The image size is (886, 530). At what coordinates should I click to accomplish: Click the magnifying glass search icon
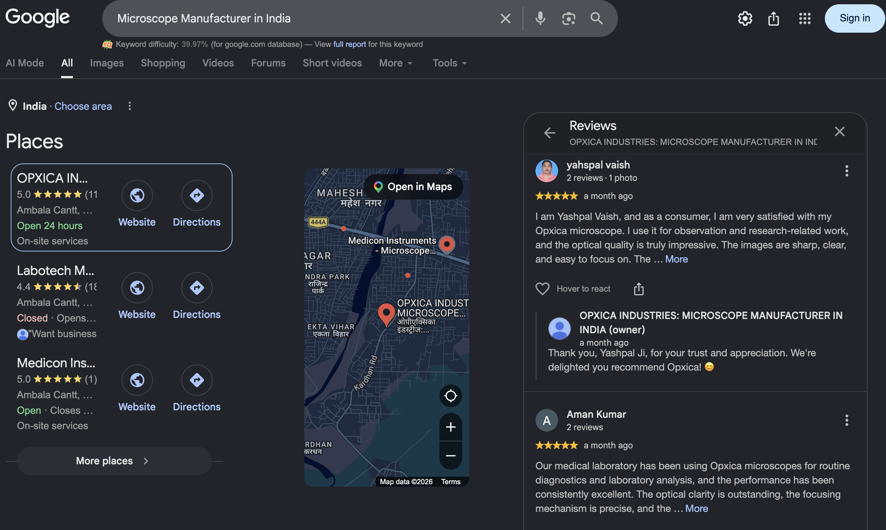coord(597,18)
